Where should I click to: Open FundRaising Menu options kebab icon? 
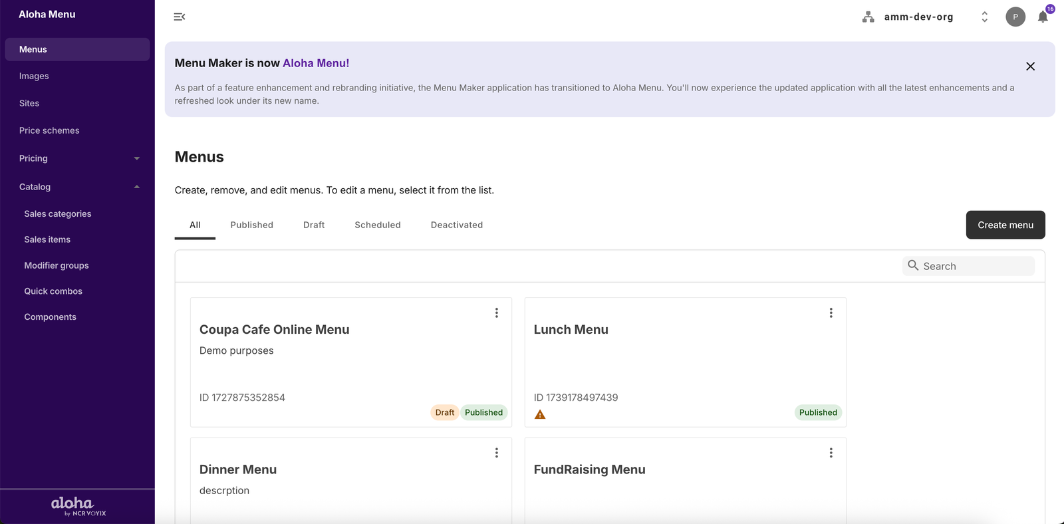831,453
